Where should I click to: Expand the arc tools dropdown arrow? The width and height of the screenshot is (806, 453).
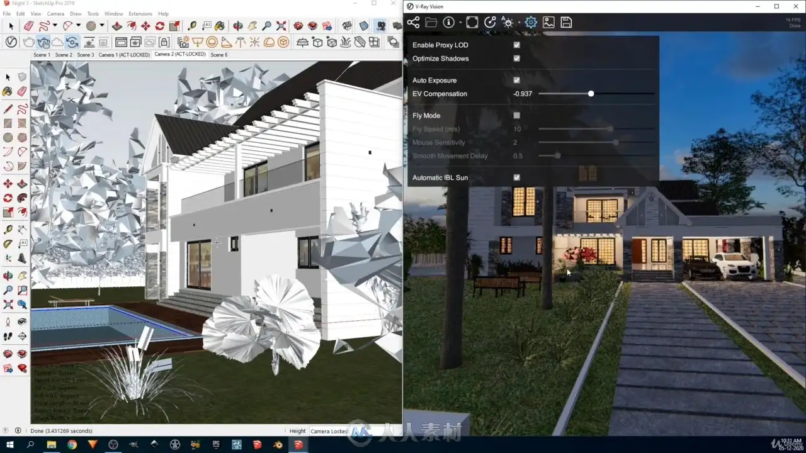pos(78,26)
